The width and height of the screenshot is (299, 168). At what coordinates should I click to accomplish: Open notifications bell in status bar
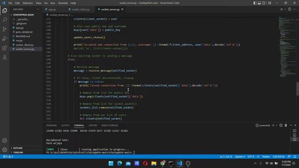[x=295, y=157]
